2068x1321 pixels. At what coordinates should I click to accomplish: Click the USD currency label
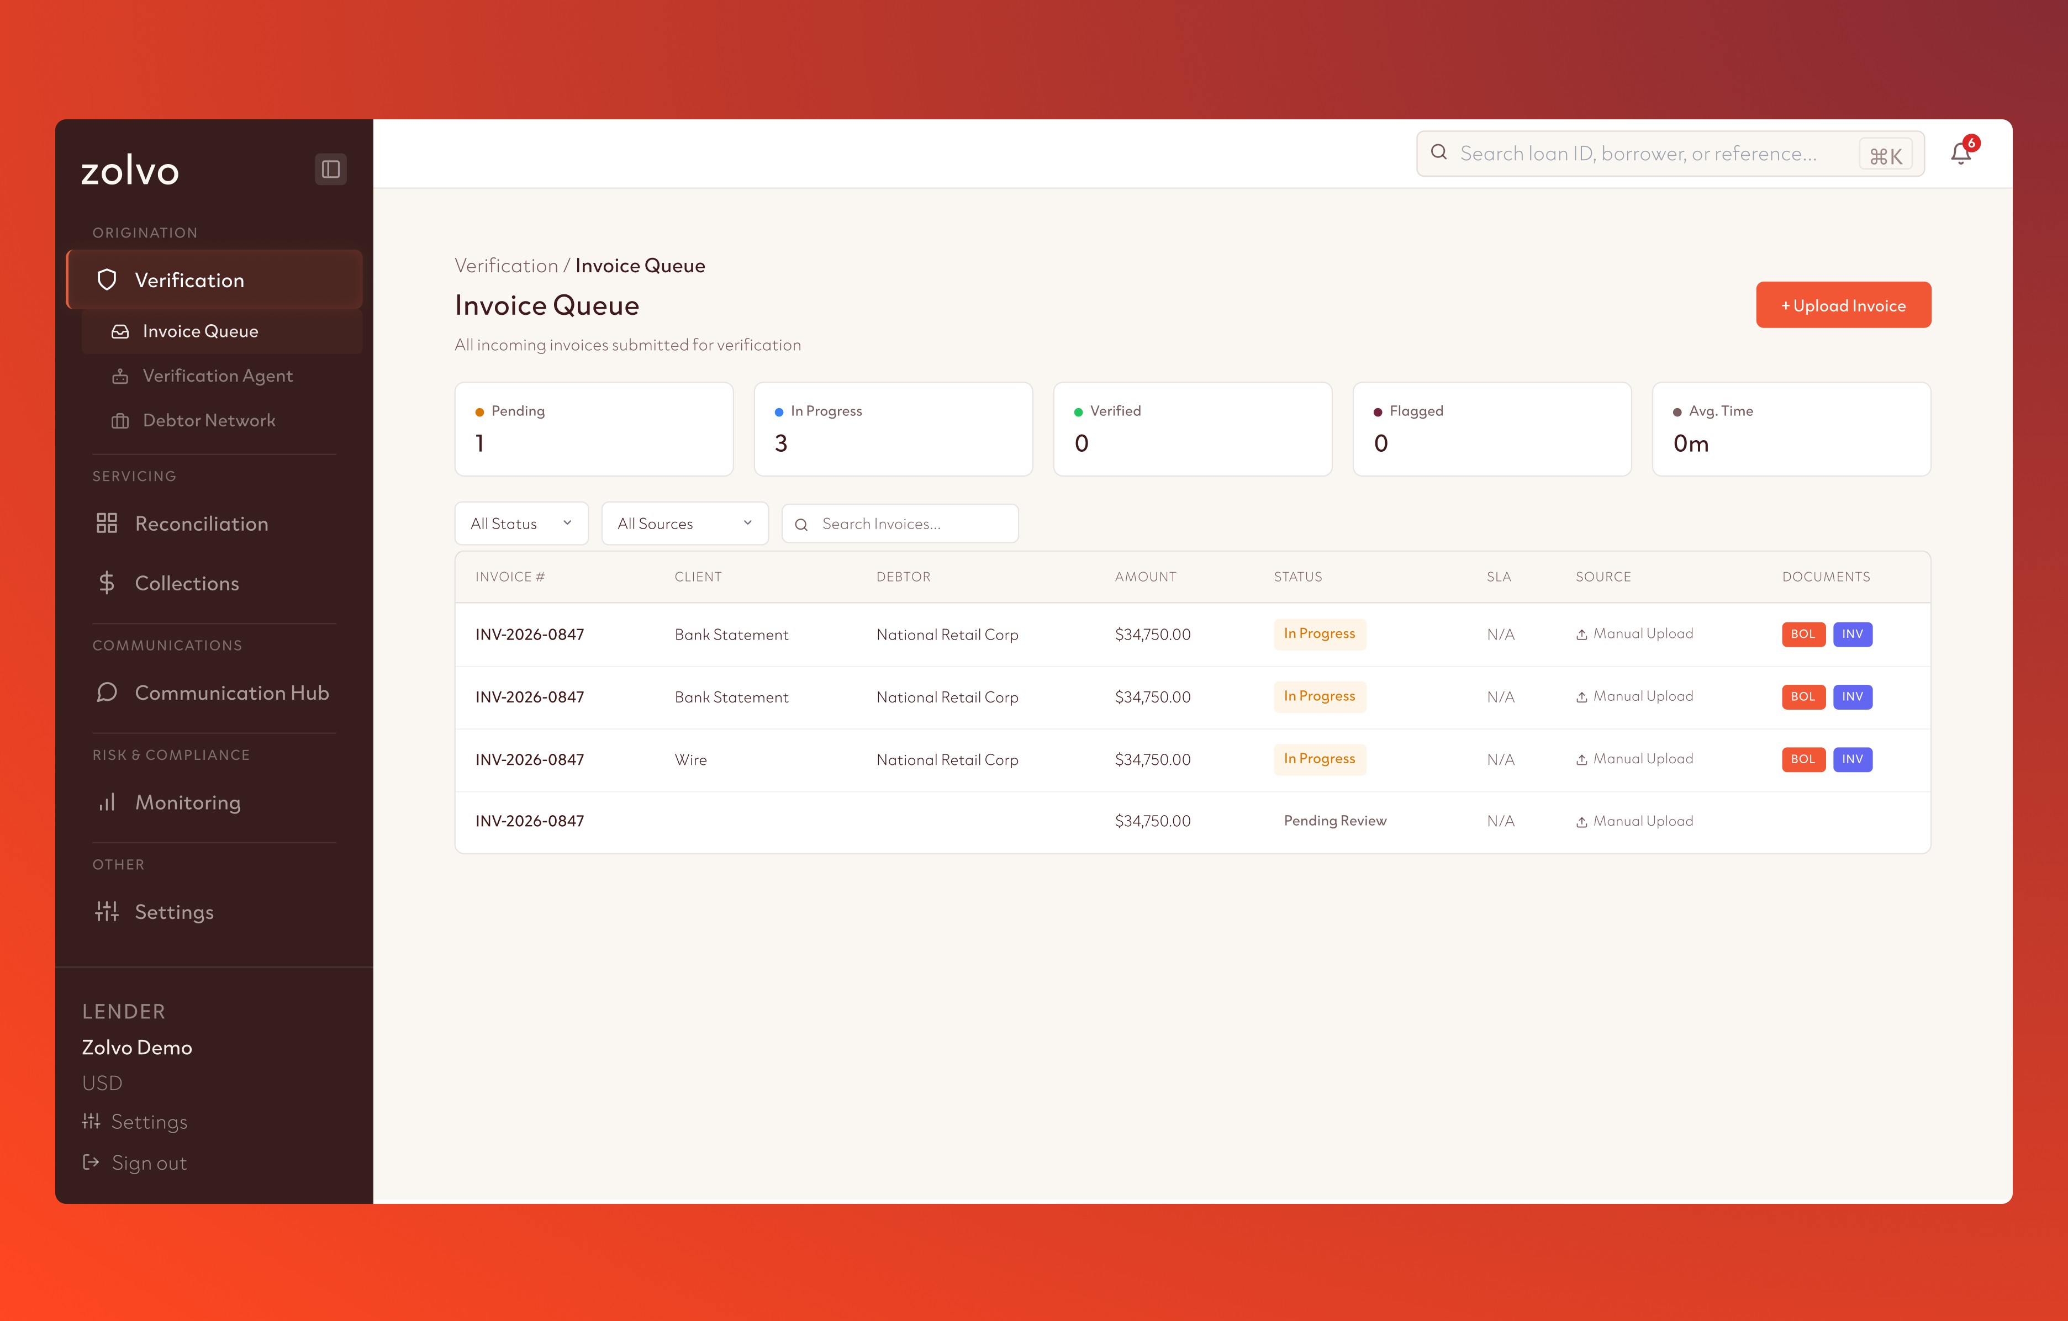tap(102, 1083)
